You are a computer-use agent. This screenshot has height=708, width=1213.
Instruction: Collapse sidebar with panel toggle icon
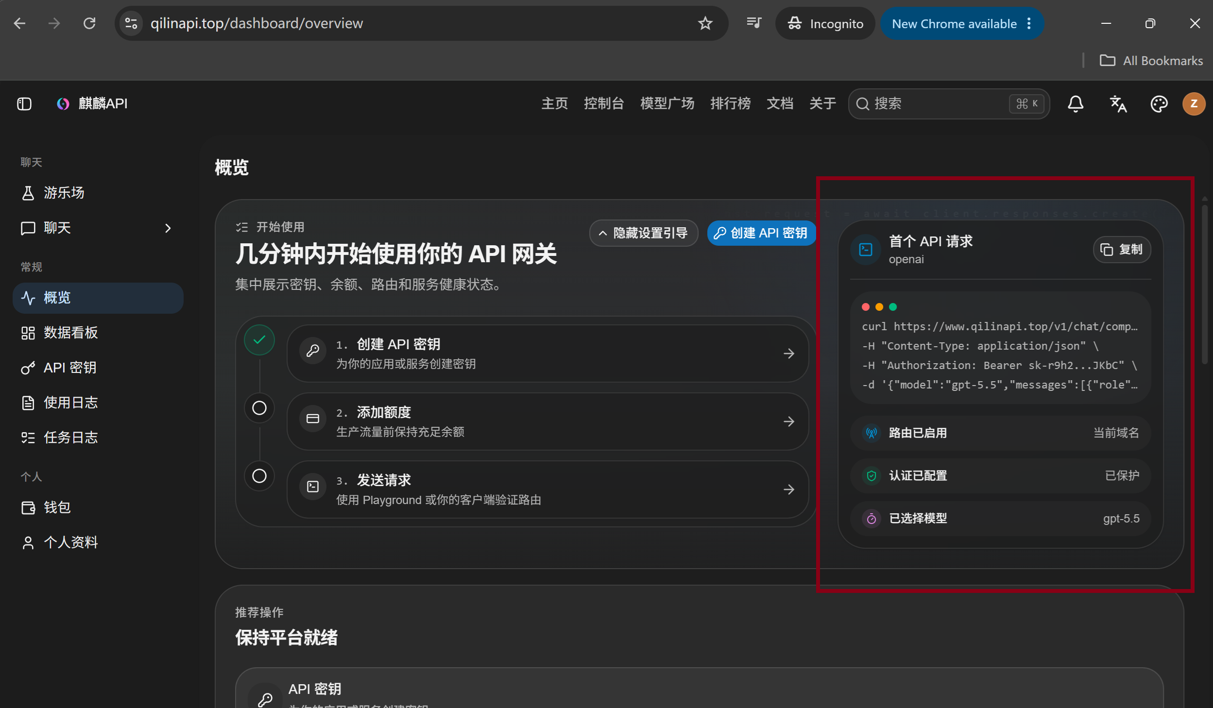coord(24,104)
